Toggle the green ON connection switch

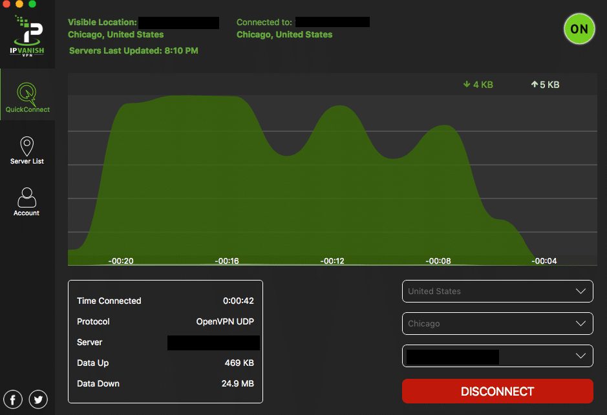[x=579, y=28]
